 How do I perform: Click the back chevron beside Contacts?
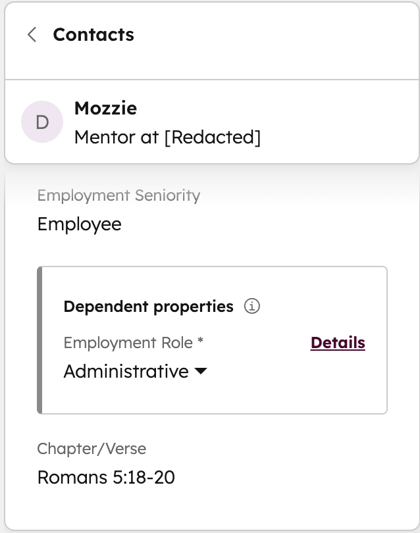click(32, 35)
